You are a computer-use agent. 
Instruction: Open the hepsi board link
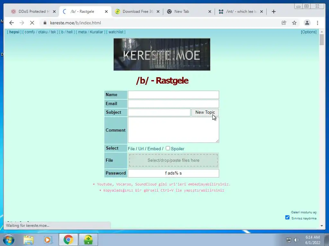(x=14, y=32)
